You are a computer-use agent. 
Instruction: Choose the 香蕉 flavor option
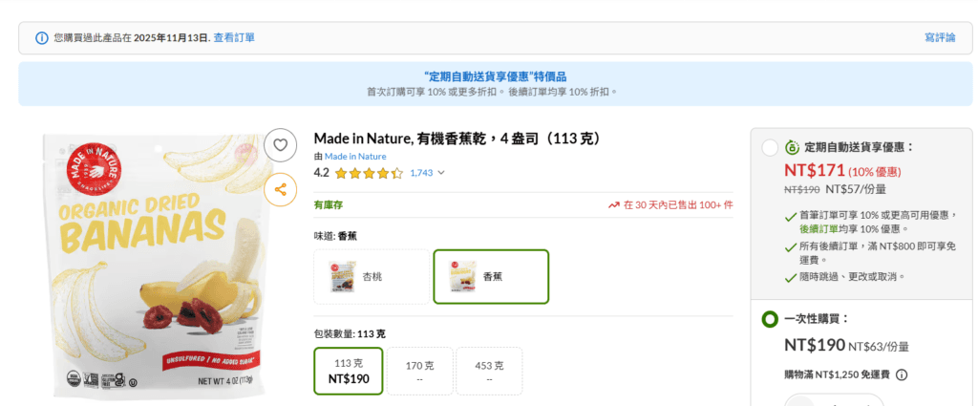[x=491, y=276]
